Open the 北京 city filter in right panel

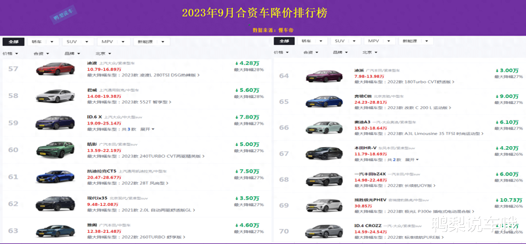(370, 52)
